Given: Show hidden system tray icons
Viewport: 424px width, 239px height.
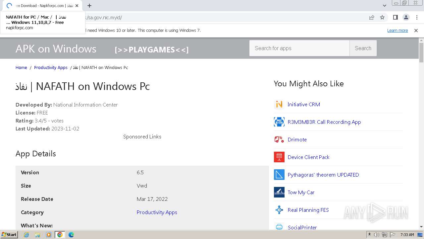Looking at the screenshot, I should pyautogui.click(x=369, y=235).
